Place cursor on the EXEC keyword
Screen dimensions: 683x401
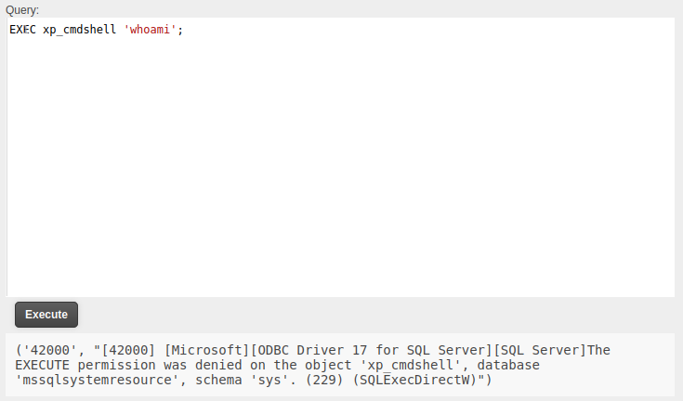(x=22, y=30)
